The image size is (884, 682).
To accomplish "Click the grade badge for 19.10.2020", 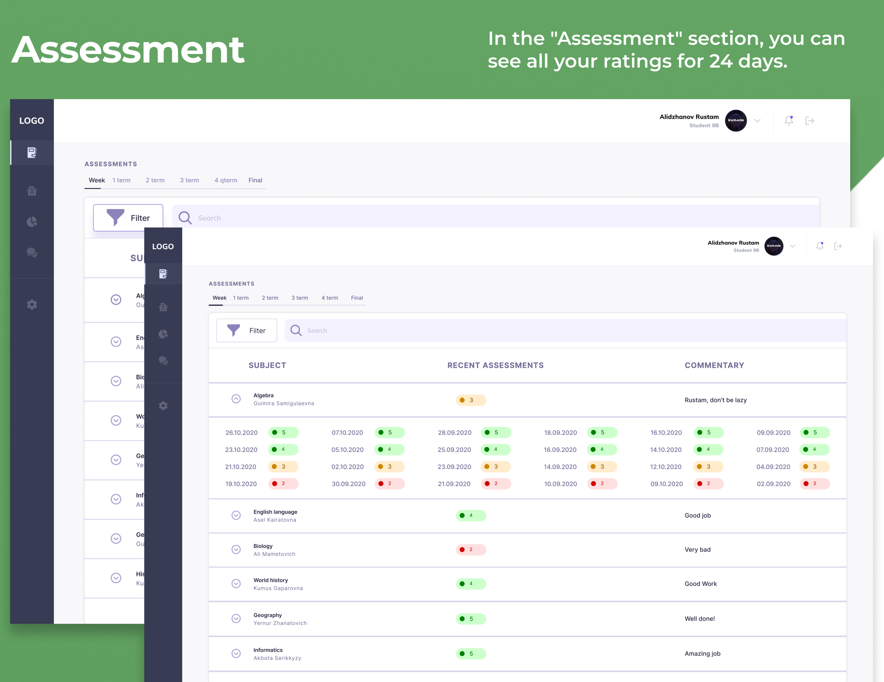I will click(x=283, y=483).
